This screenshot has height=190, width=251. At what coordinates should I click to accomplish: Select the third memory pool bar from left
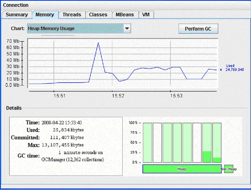[x=167, y=142]
